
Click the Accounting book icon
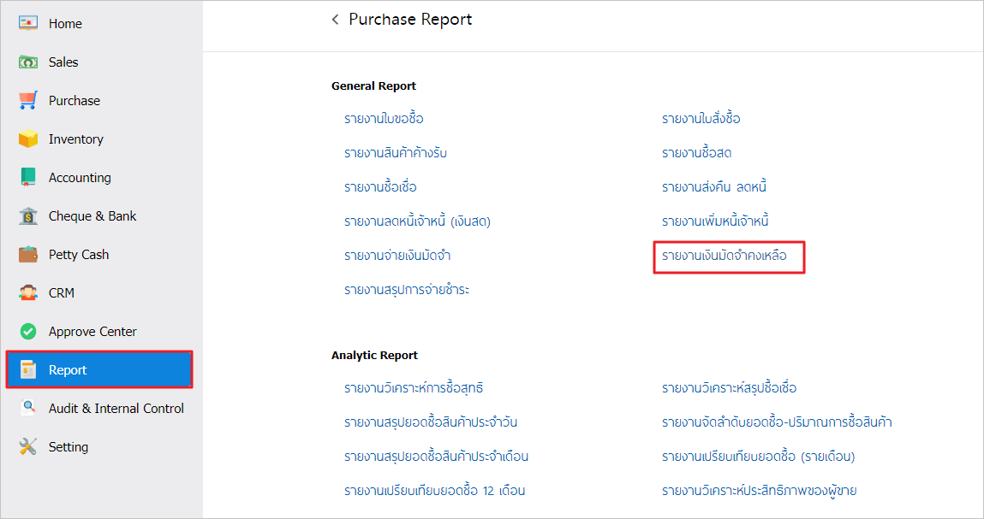[x=28, y=177]
